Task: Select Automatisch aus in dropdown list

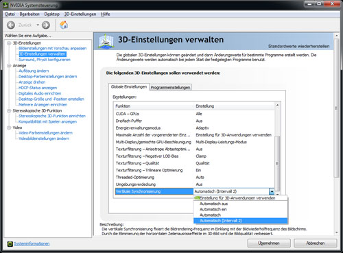Action: tap(213, 204)
